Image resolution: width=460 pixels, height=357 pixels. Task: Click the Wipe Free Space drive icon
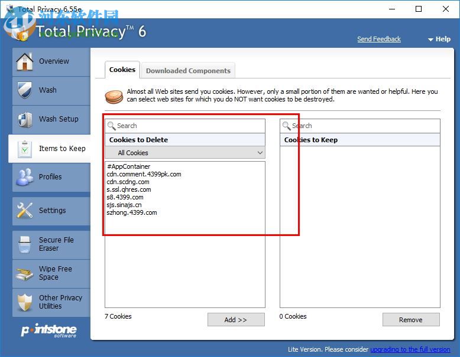(x=25, y=274)
